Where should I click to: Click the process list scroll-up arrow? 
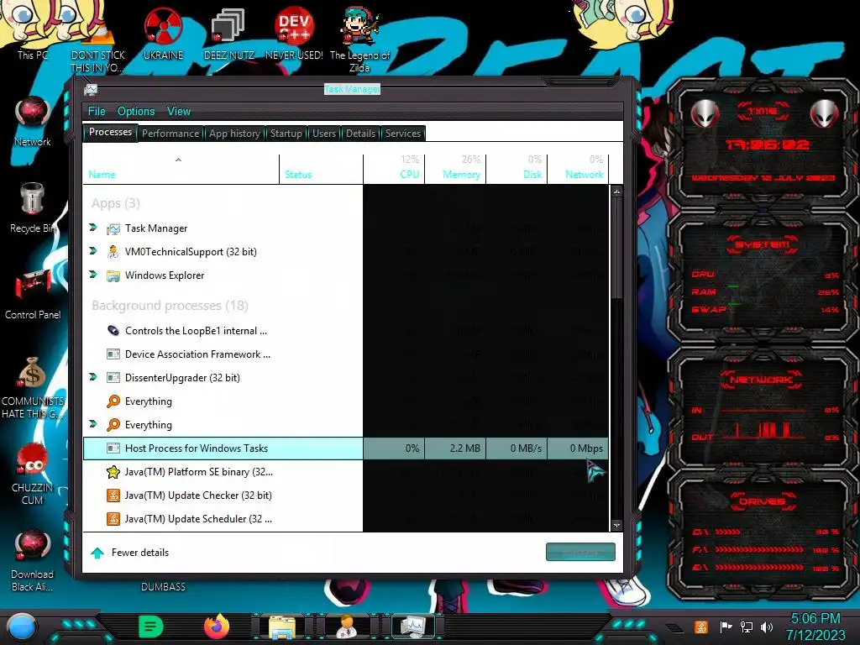[x=616, y=191]
